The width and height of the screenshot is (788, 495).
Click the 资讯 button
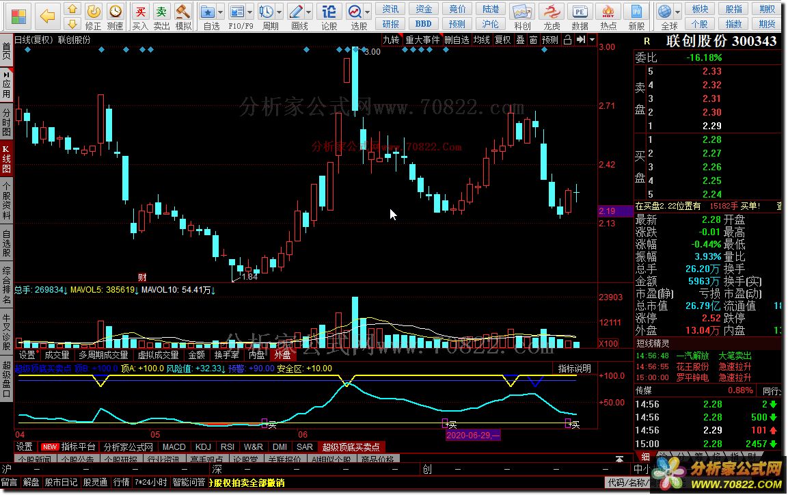pos(390,9)
